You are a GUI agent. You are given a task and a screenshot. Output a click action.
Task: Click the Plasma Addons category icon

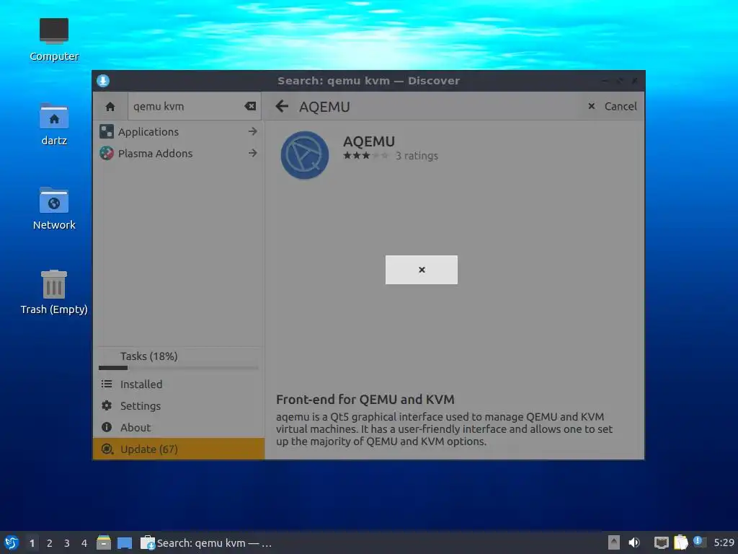pos(107,153)
